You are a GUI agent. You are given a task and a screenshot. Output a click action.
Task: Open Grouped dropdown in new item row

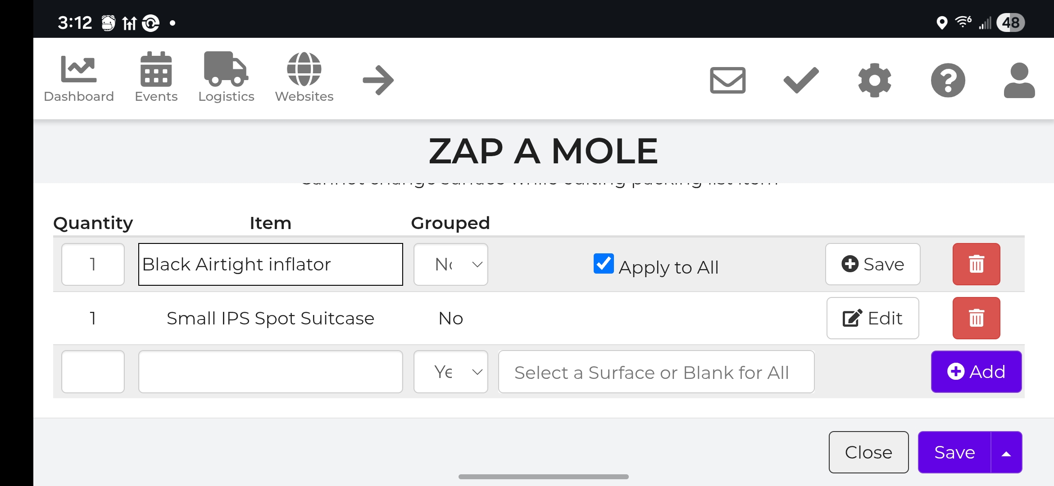(x=451, y=372)
